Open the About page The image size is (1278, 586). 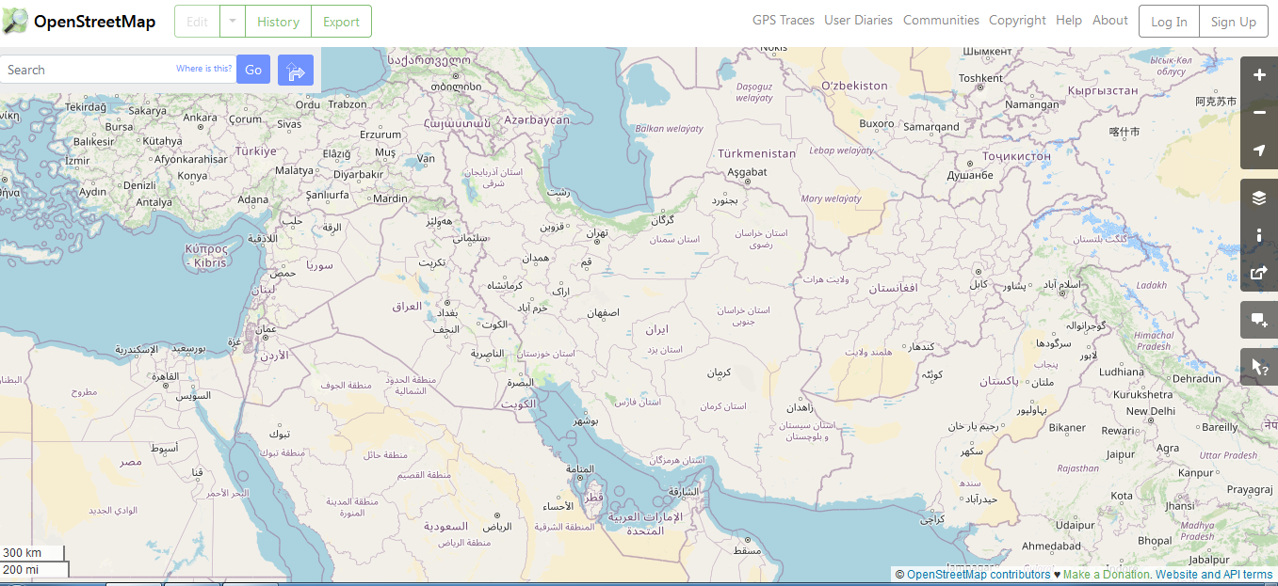(1109, 20)
